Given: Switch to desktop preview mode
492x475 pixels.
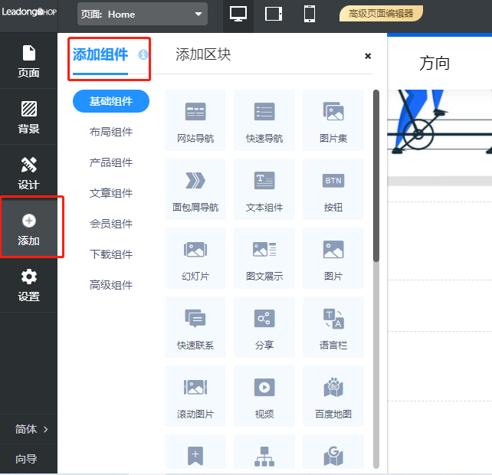Looking at the screenshot, I should coord(238,14).
